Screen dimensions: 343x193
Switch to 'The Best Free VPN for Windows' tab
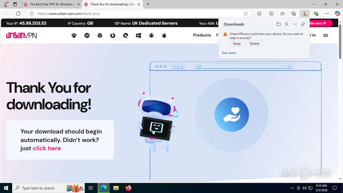pos(51,4)
